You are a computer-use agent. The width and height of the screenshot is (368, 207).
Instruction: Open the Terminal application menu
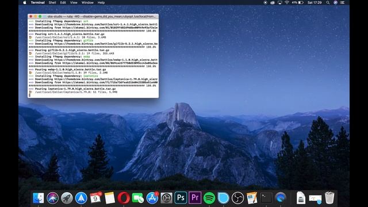tap(37, 2)
